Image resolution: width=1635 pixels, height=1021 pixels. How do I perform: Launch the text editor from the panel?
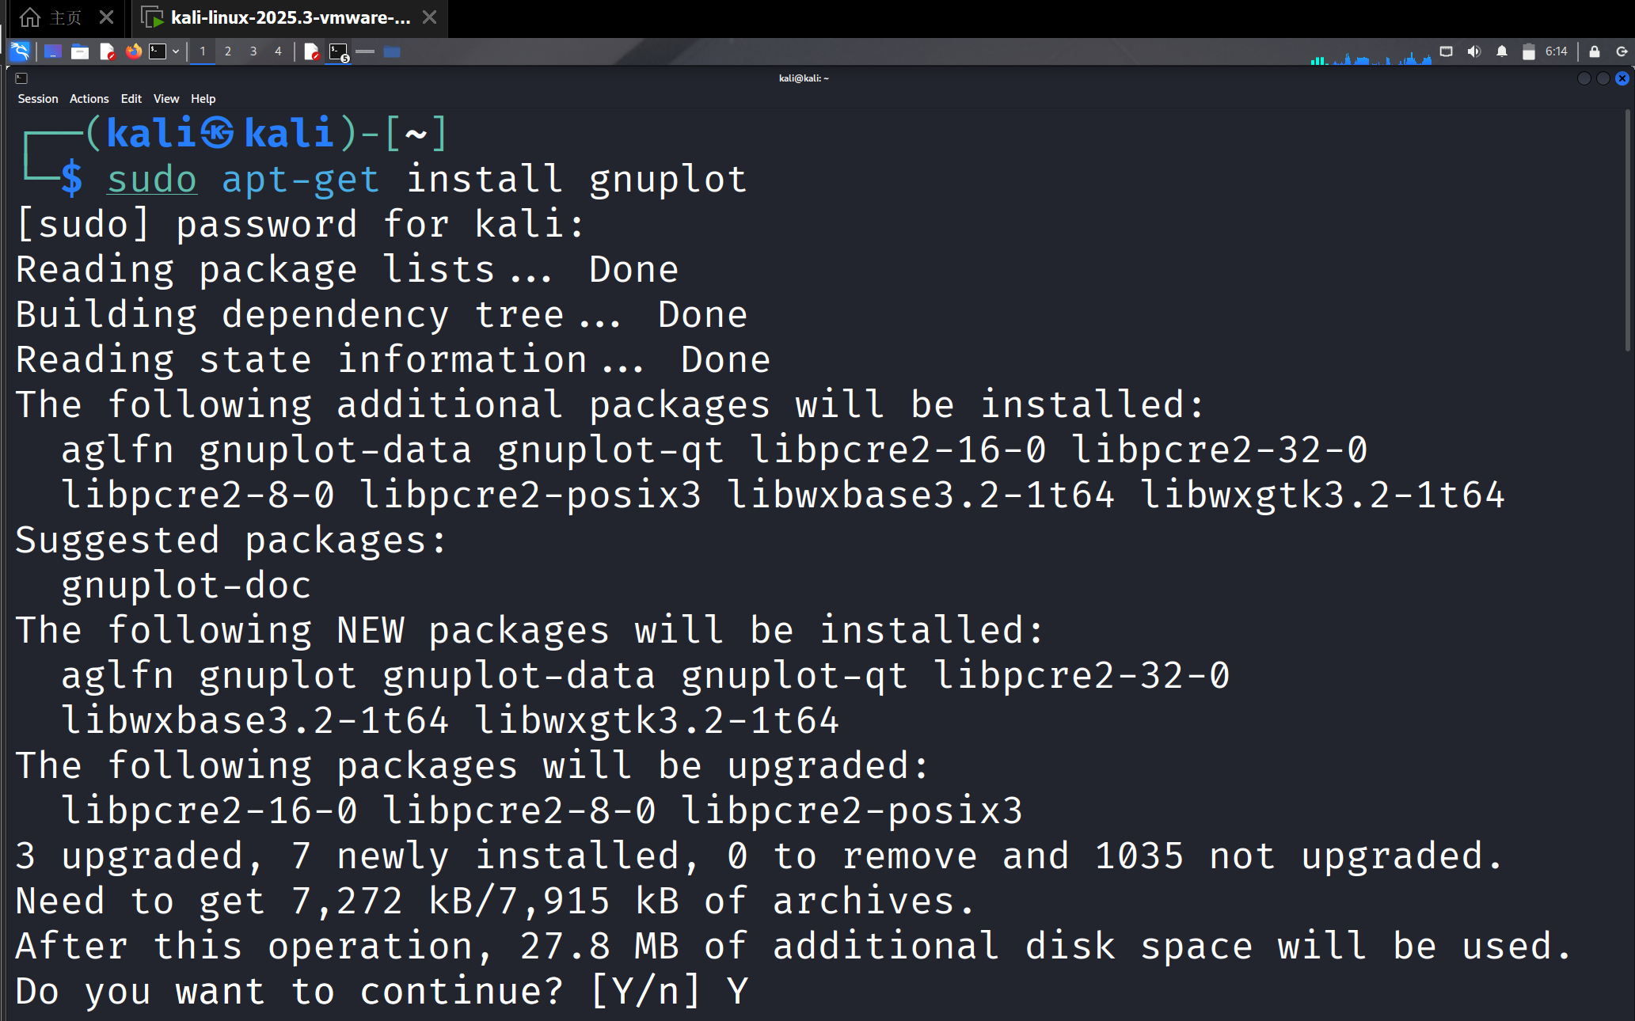point(107,51)
